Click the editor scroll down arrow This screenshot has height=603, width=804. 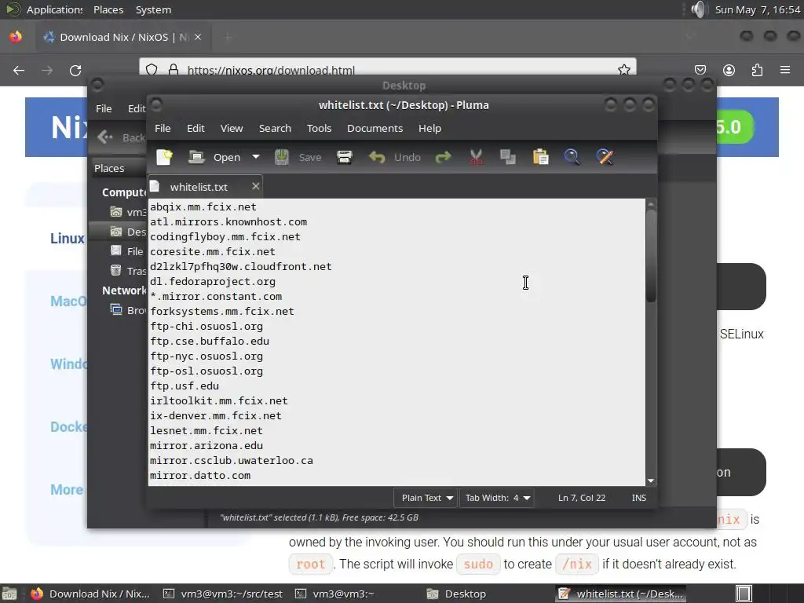point(651,481)
